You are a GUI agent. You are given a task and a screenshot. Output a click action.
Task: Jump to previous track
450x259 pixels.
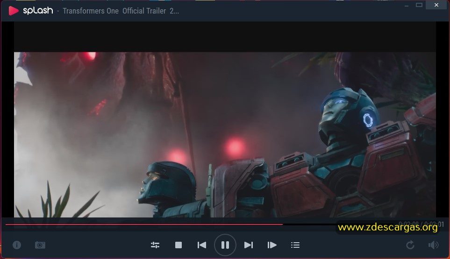(x=202, y=245)
